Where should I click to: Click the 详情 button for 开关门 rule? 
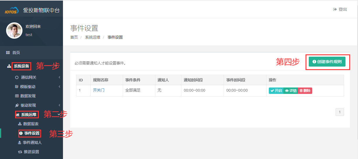291,91
